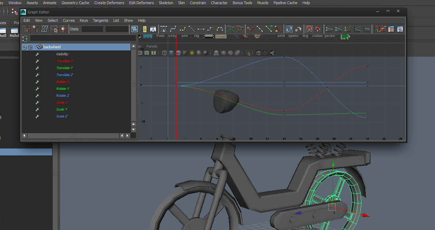Image resolution: width=435 pixels, height=230 pixels.
Task: Enable stacked curve display
Action: 358,29
